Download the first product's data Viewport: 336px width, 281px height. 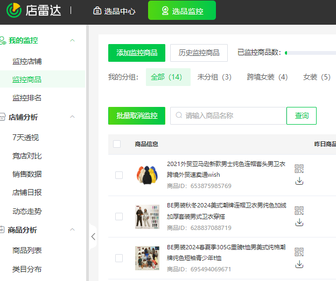(299, 181)
